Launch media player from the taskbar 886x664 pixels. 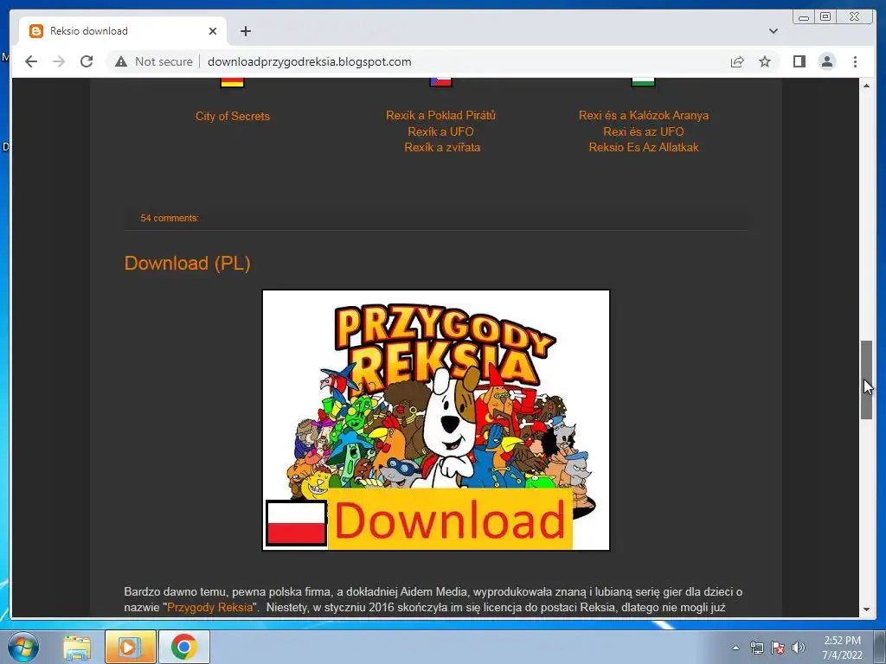[130, 647]
